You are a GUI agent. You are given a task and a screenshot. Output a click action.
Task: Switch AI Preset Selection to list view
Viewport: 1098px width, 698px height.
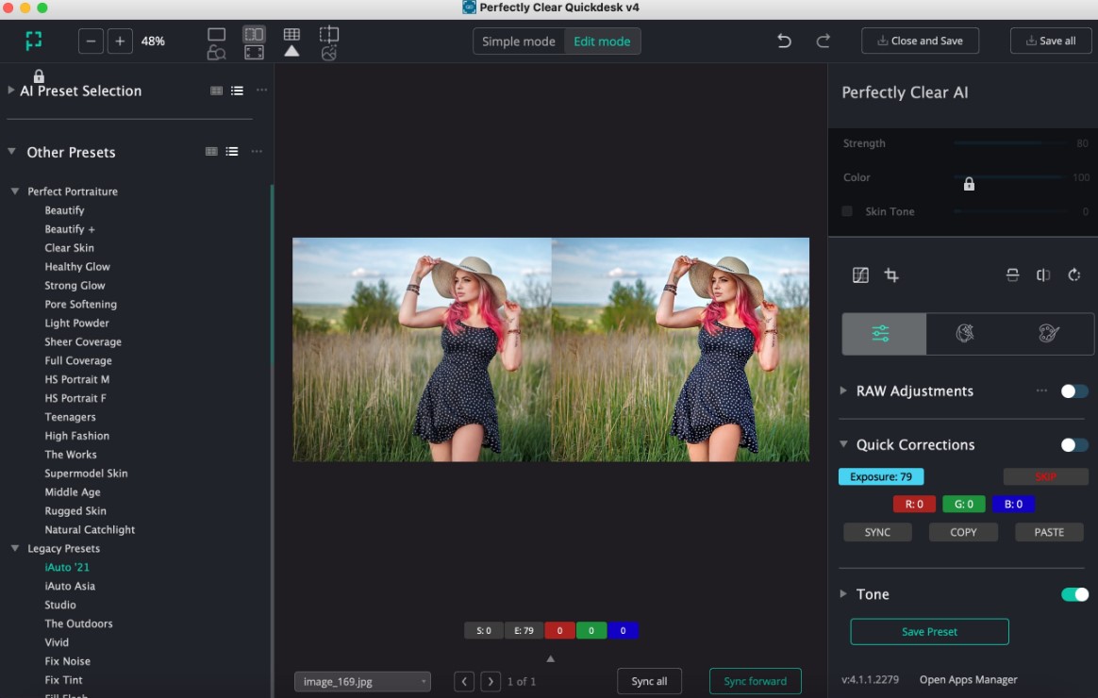coord(238,91)
